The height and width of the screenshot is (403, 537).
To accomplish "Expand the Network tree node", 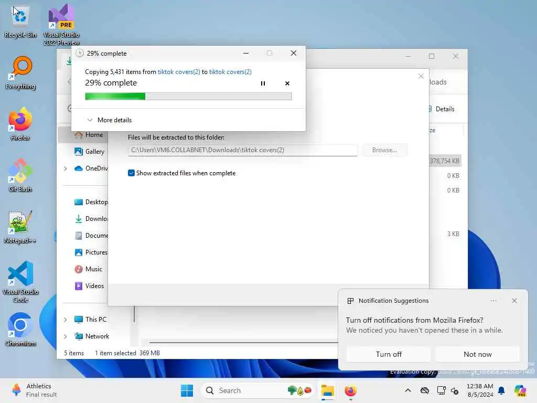I will (66, 336).
